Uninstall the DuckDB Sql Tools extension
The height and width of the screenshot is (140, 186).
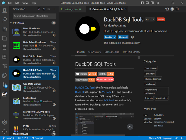[x=123, y=37]
